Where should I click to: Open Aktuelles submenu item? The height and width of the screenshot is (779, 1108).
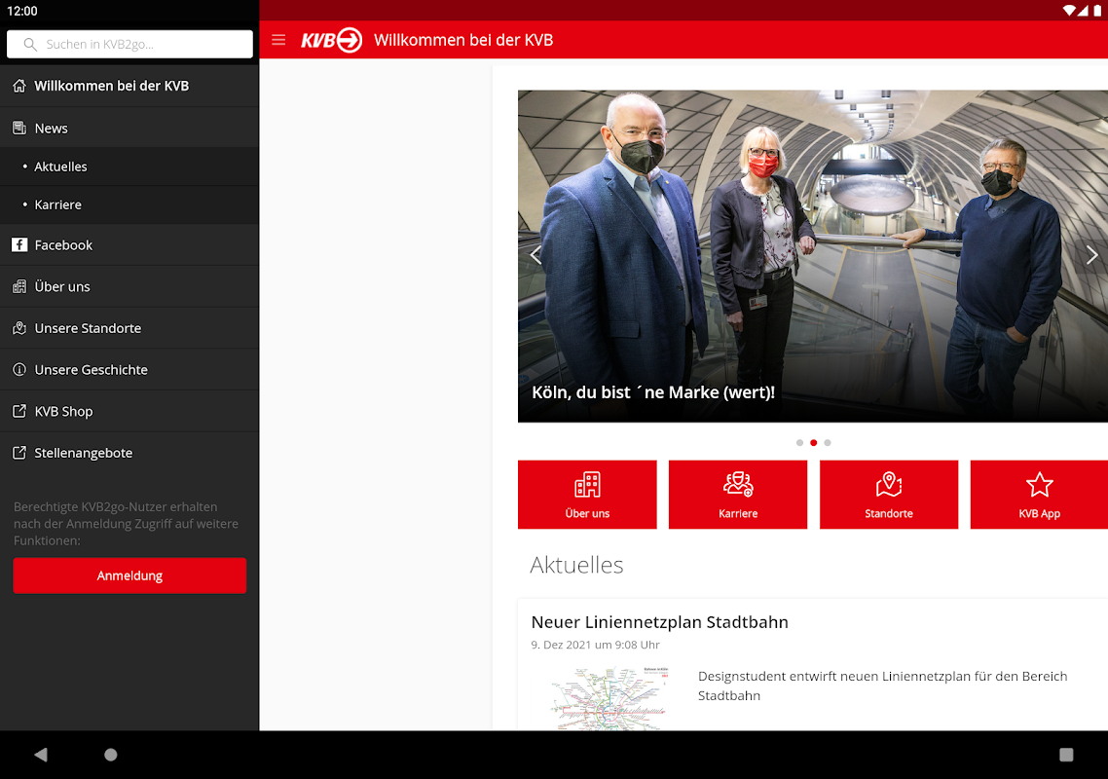tap(129, 167)
